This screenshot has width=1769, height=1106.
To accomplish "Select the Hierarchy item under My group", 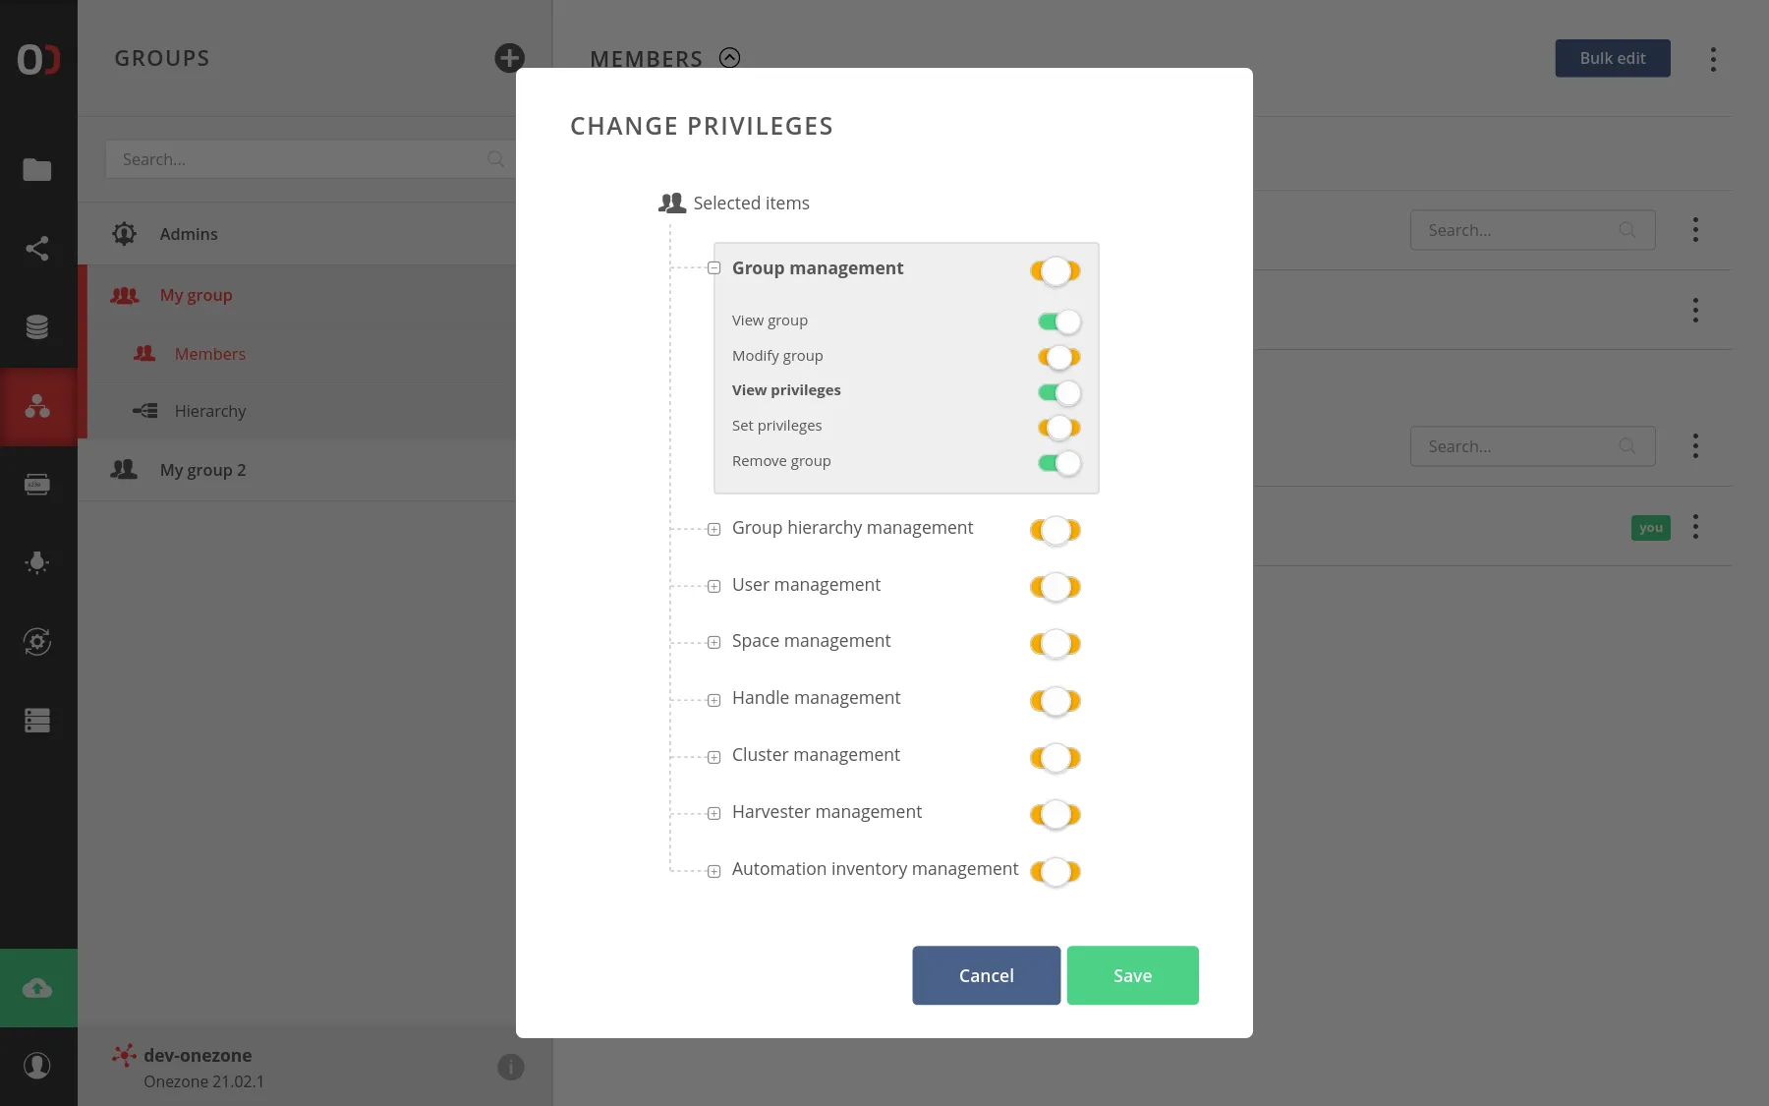I will coord(209,411).
